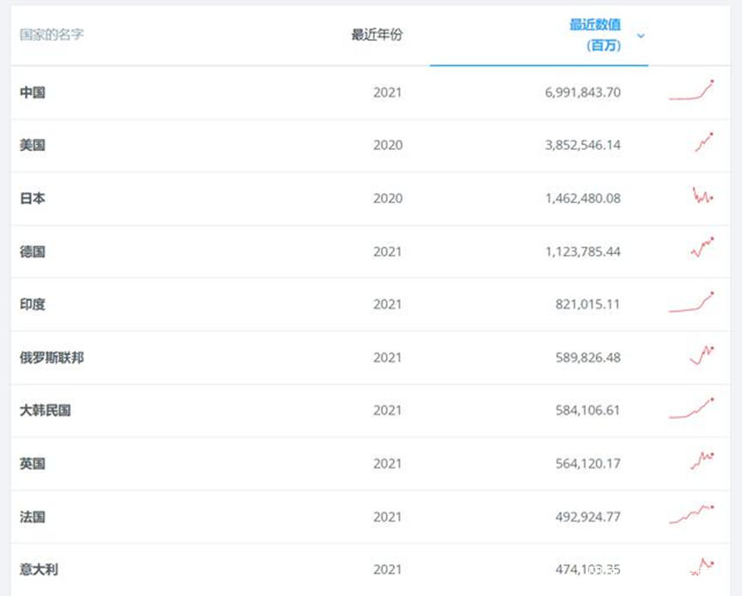Click the year 2021 in the 中国 row
This screenshot has width=742, height=596.
coord(388,93)
